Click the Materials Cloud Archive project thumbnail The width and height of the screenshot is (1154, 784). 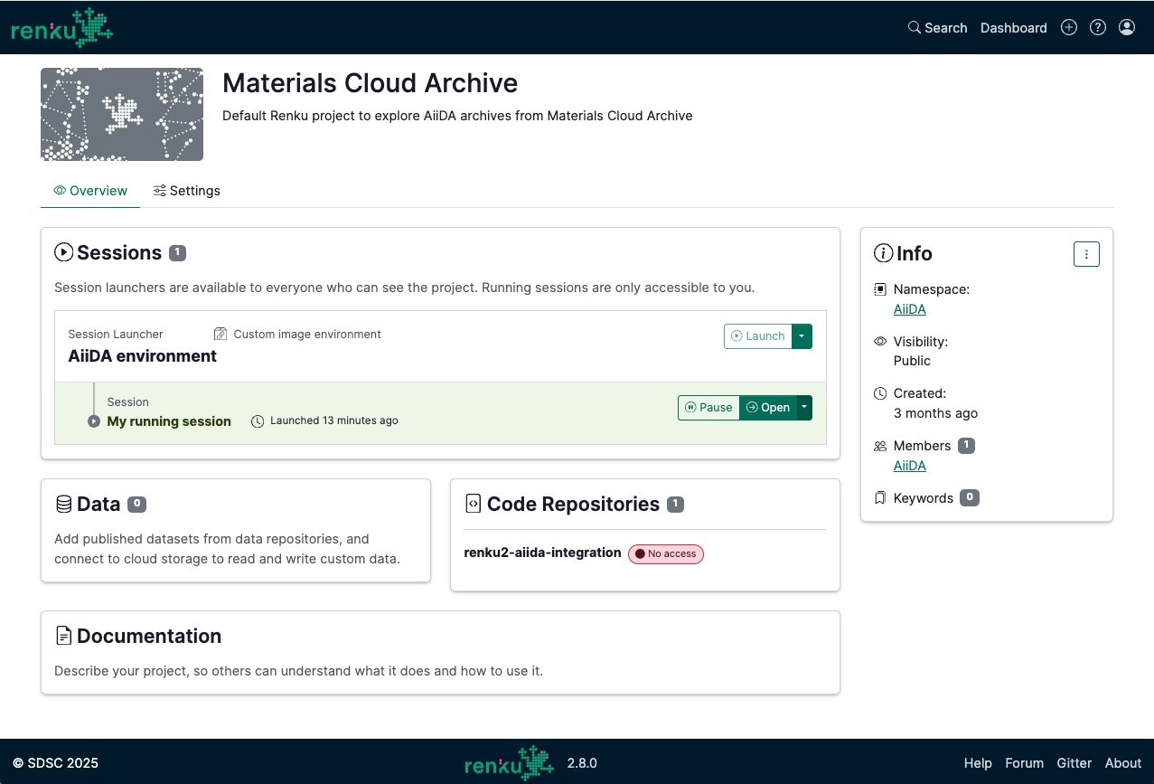[122, 114]
